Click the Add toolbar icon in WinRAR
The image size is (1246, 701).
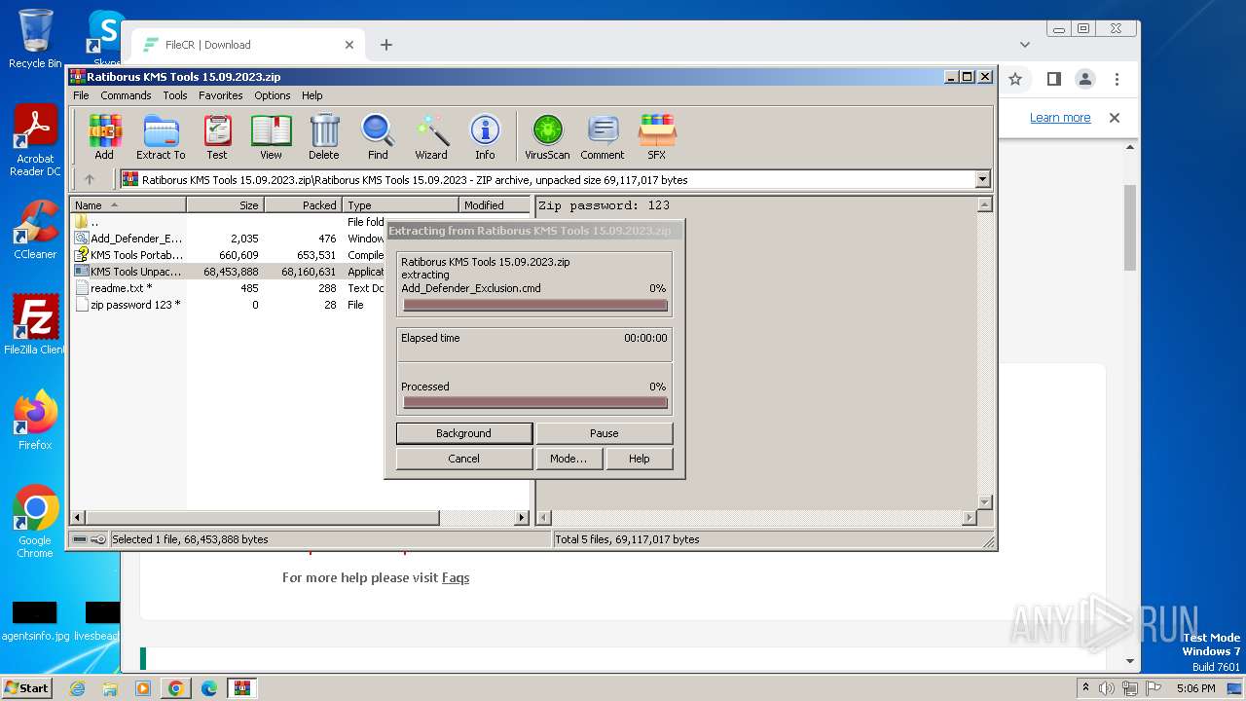[104, 137]
